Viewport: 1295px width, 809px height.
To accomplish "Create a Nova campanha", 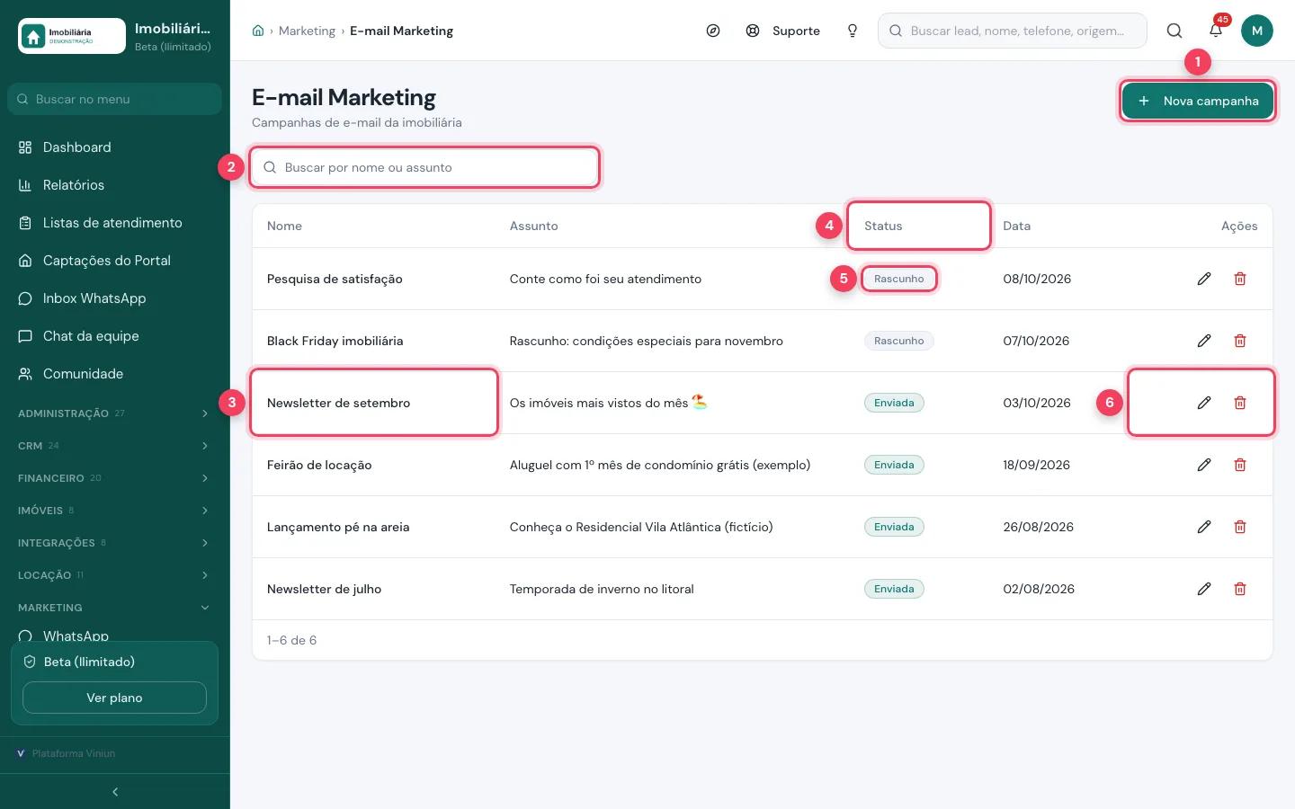I will [1198, 101].
